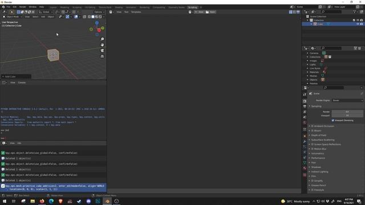Toggle Viewport Denoising checkbox
Screen dimensions: 365x205
(333, 120)
